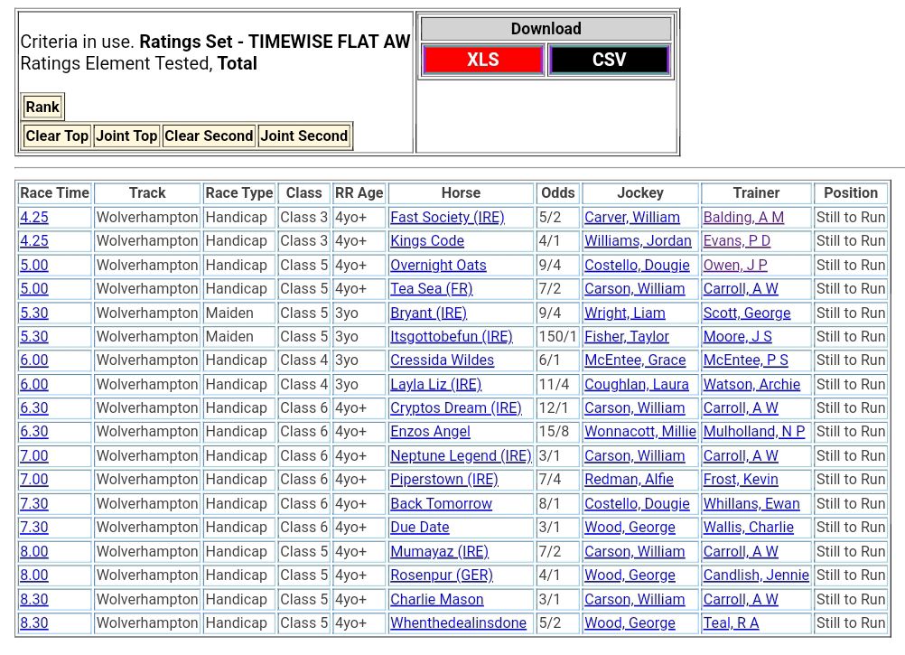Choose the Joint Top filter
This screenshot has width=905, height=655.
tap(126, 136)
